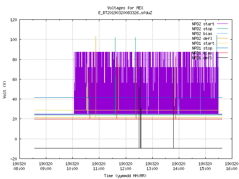Click the yellow NPD1 start legend line
The width and height of the screenshot is (239, 179).
point(222,43)
